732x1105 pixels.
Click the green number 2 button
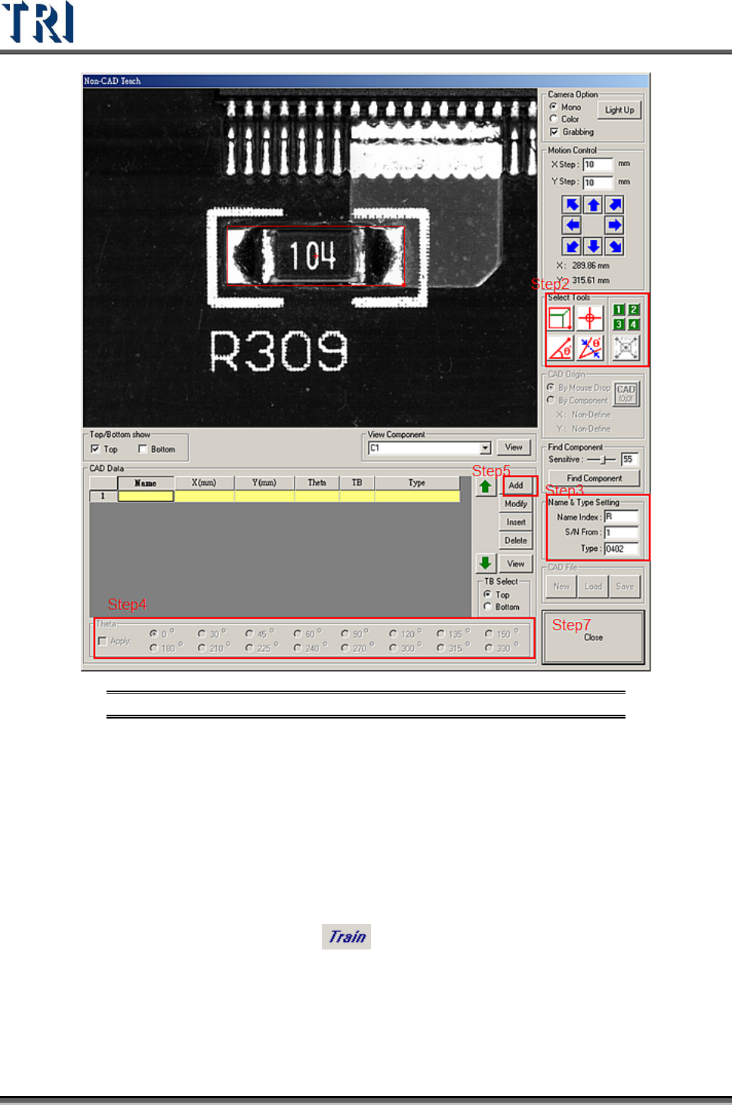(x=634, y=309)
